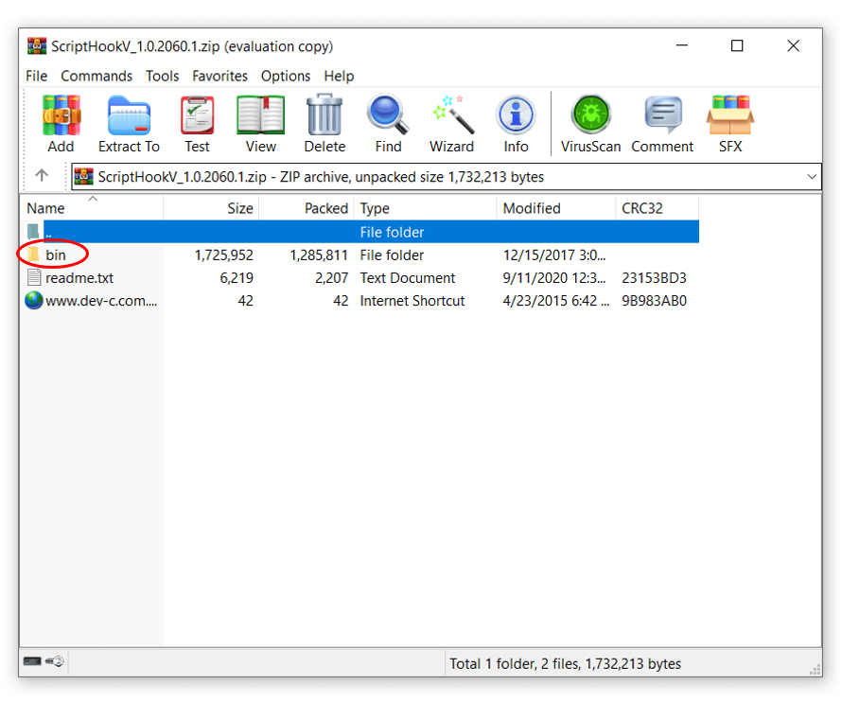Screen dimensions: 842x703
Task: Open the Favorites menu
Action: 219,76
